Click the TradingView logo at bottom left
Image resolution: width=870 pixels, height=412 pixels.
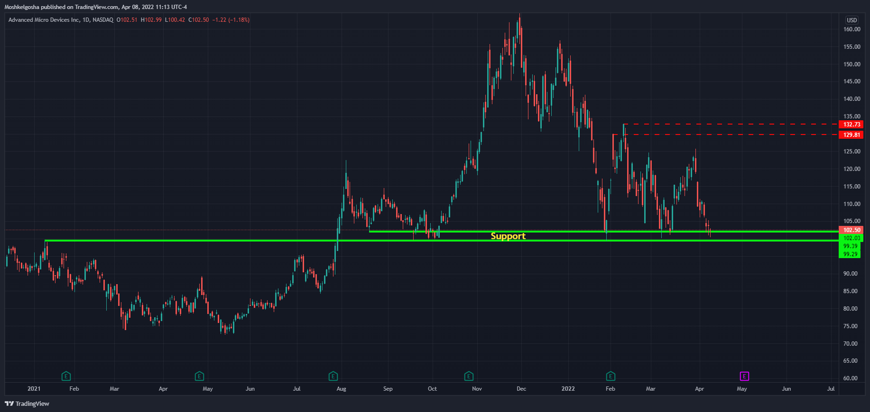pyautogui.click(x=27, y=403)
